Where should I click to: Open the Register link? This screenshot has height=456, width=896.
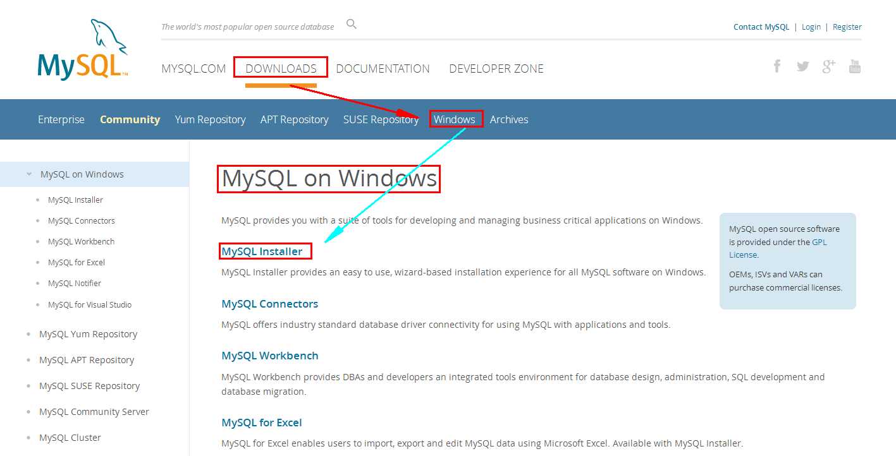coord(847,27)
